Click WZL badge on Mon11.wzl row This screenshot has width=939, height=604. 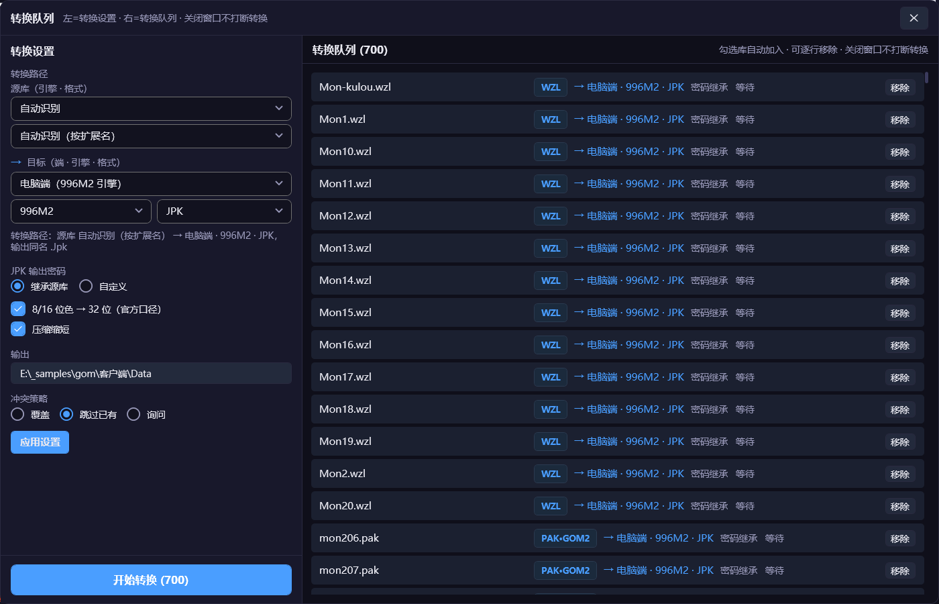click(x=551, y=184)
